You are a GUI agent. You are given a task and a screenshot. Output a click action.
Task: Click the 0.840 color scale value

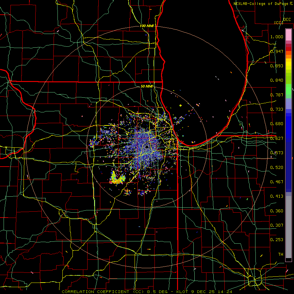click(277, 80)
